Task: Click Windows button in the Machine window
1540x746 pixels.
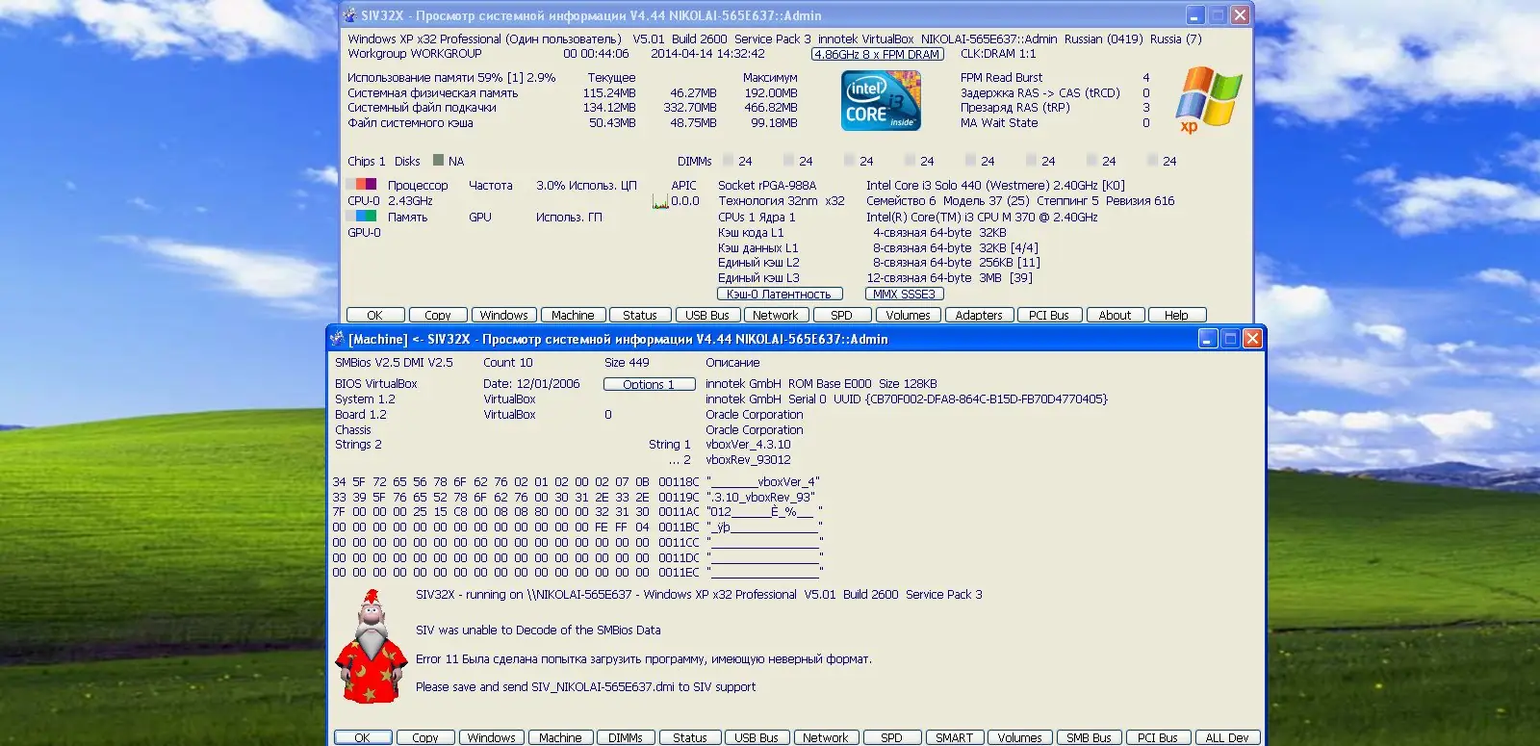Action: click(x=492, y=737)
